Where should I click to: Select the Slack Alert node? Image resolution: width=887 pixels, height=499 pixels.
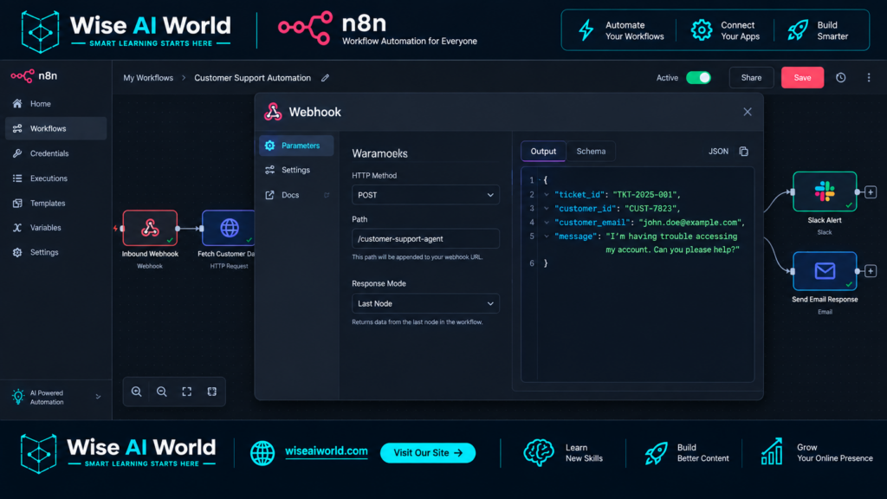click(825, 191)
